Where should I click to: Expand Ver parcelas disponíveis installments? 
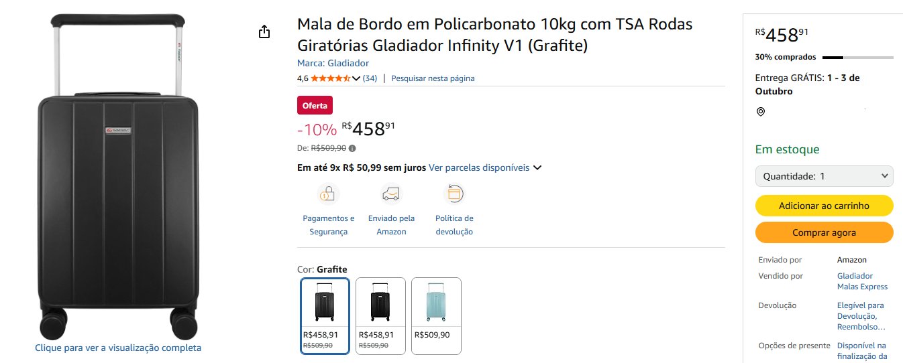[485, 167]
